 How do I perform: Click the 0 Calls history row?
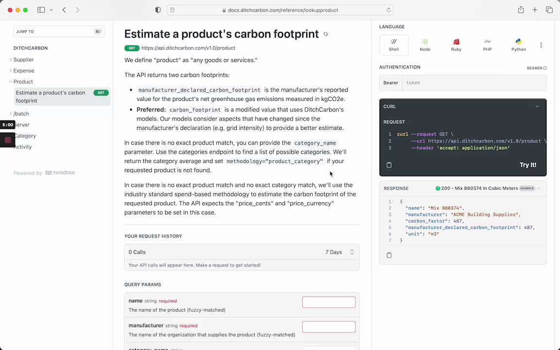(242, 252)
